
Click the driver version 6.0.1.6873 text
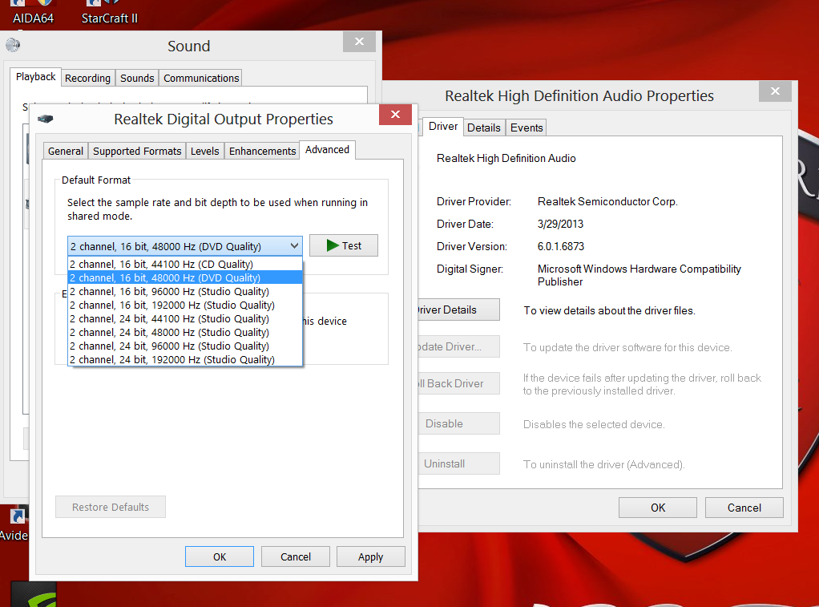click(561, 246)
